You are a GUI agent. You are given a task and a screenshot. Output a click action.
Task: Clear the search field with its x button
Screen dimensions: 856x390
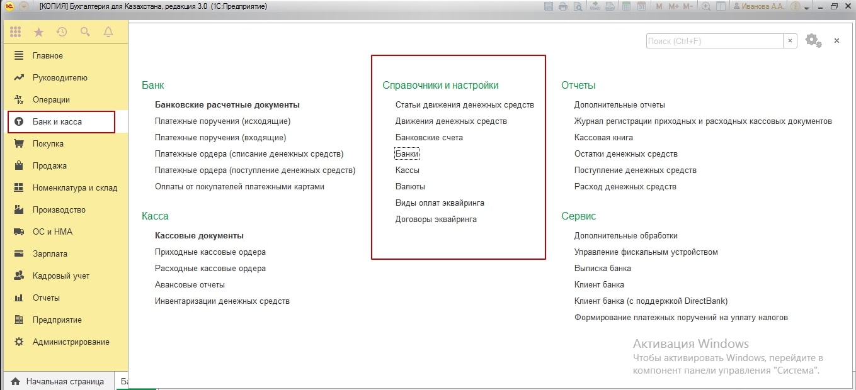click(x=790, y=41)
